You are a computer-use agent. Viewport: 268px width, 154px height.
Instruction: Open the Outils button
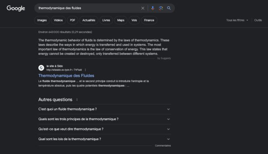click(x=258, y=20)
